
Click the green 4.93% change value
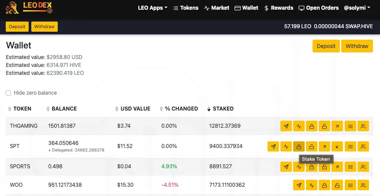[x=169, y=166]
